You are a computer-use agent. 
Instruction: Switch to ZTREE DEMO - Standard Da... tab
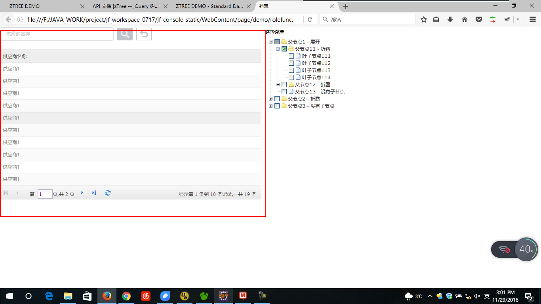point(212,6)
